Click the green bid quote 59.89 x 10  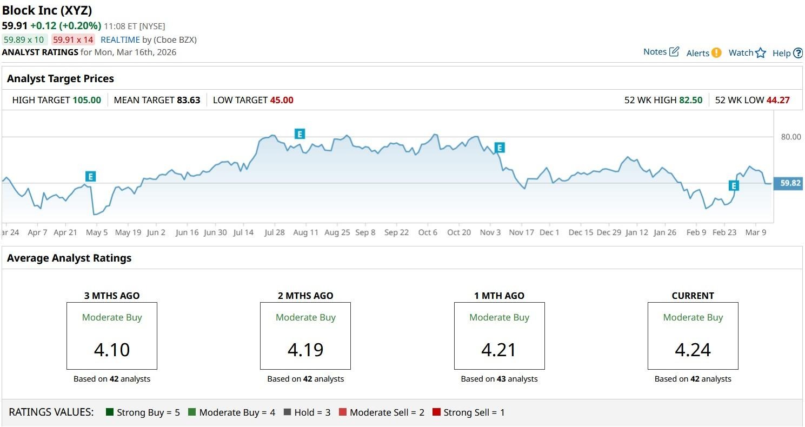[24, 39]
